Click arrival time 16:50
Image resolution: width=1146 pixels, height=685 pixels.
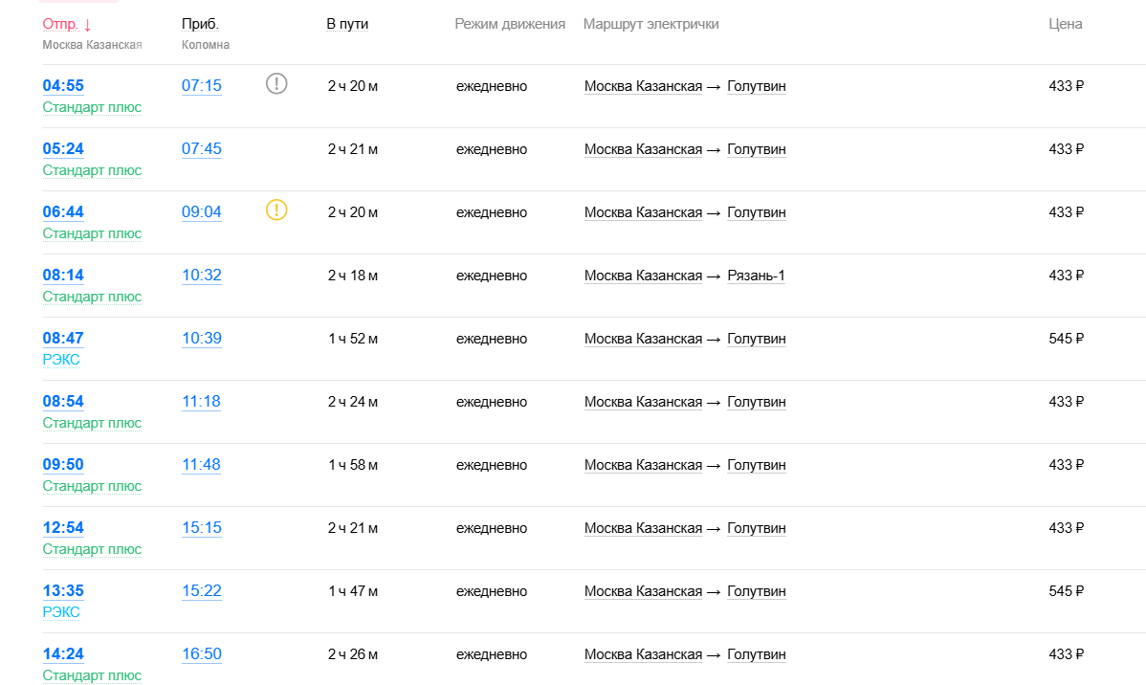202,654
